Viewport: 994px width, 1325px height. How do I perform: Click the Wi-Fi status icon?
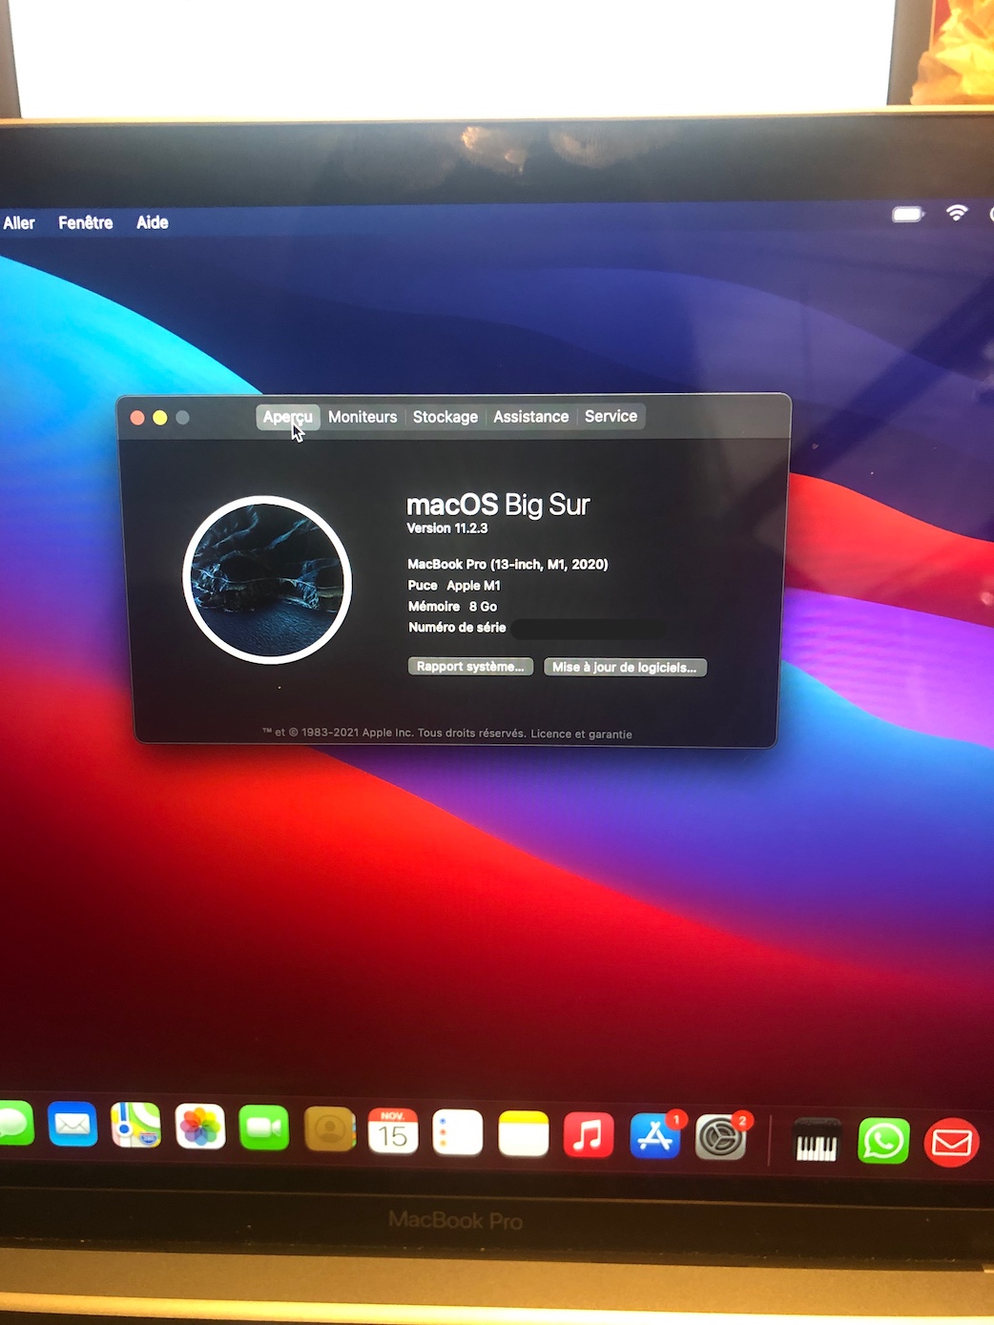(x=956, y=214)
